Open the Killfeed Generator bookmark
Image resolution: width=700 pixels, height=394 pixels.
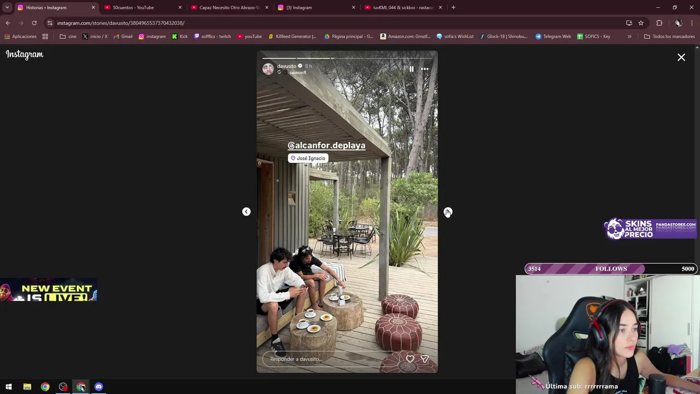pyautogui.click(x=293, y=37)
